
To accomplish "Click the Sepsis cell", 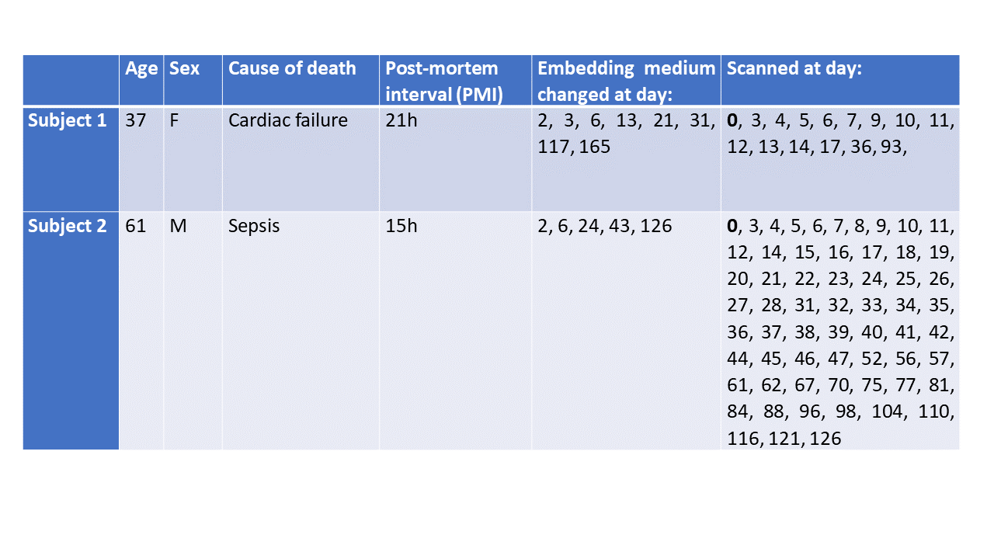I will (x=254, y=226).
